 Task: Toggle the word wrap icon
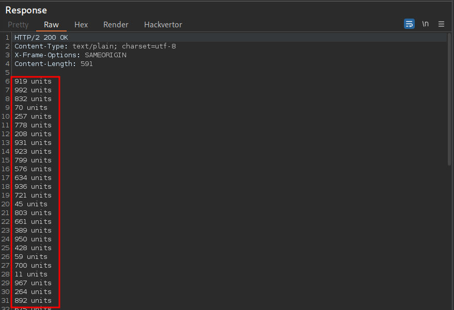409,24
